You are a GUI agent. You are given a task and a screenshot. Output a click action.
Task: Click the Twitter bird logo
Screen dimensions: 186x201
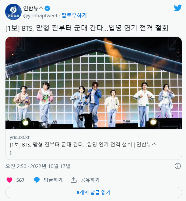point(178,8)
